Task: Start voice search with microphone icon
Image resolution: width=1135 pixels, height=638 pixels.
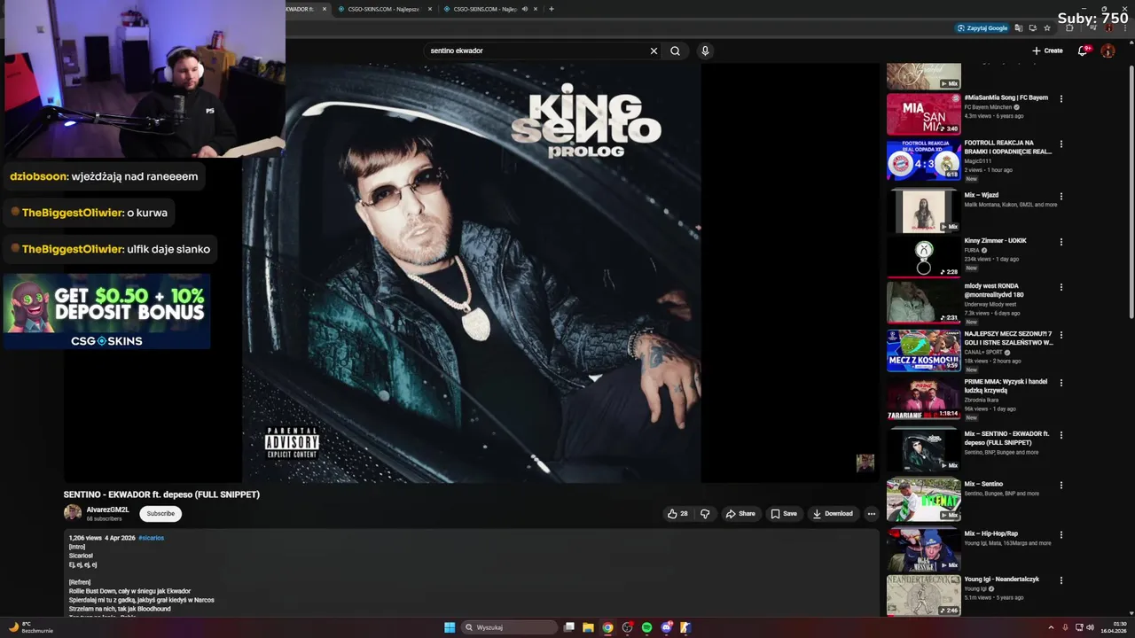Action: 705,51
